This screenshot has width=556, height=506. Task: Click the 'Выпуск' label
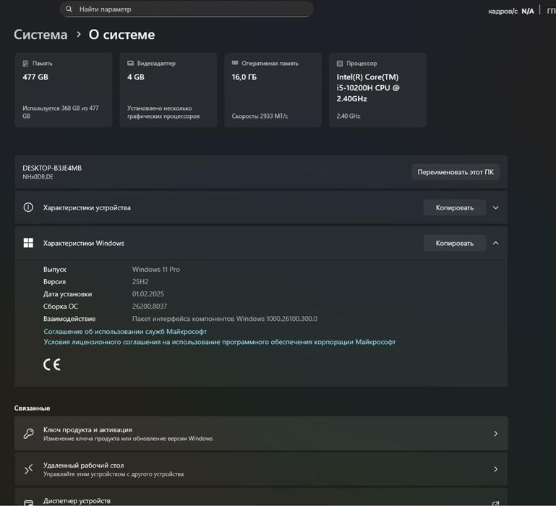click(55, 270)
